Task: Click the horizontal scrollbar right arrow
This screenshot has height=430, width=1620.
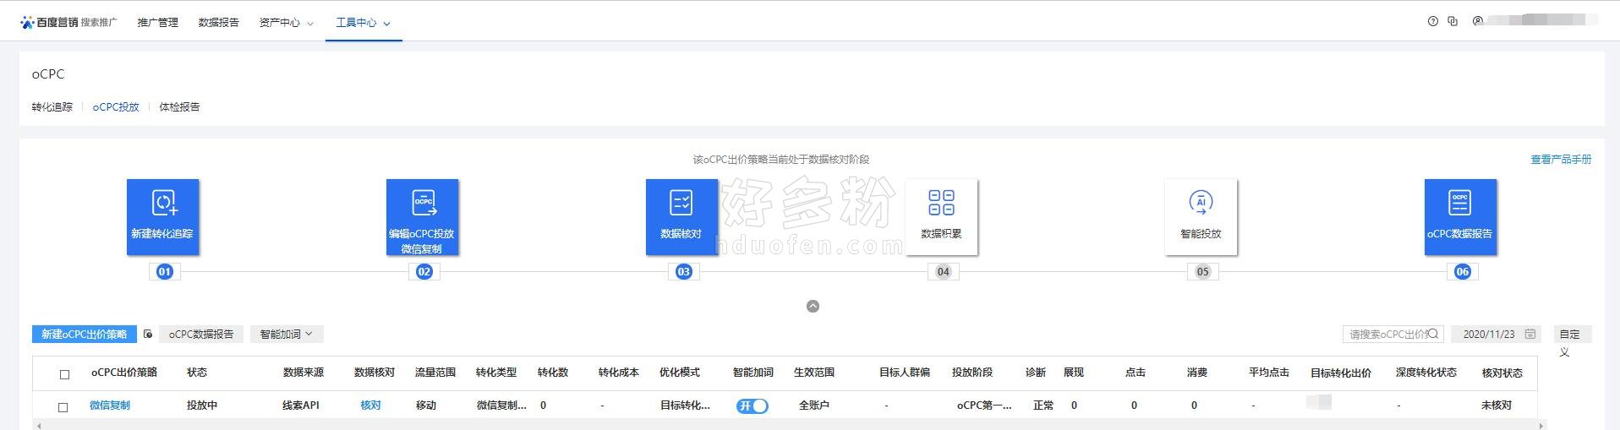Action: coord(1540,426)
